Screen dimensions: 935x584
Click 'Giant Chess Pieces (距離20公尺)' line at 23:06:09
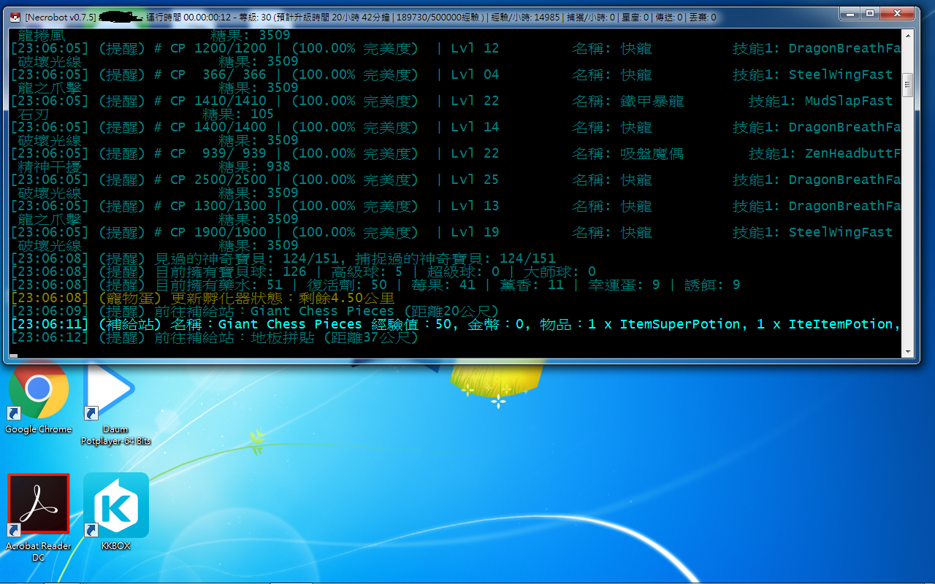click(254, 311)
